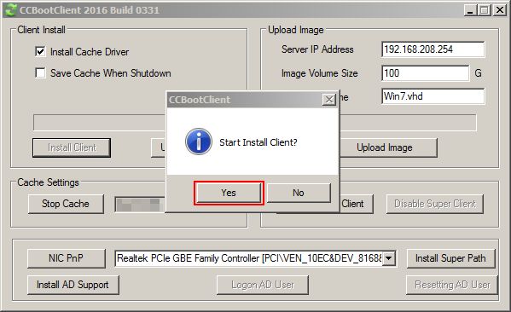This screenshot has height=312, width=511.
Task: Minimize the CCBootClient main window
Action: 470,10
